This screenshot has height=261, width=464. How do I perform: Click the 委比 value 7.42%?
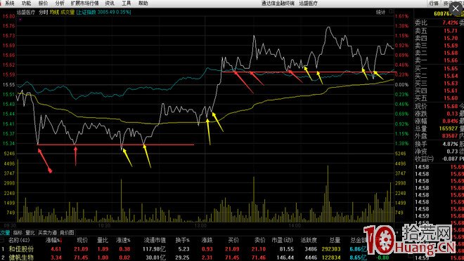click(x=450, y=22)
